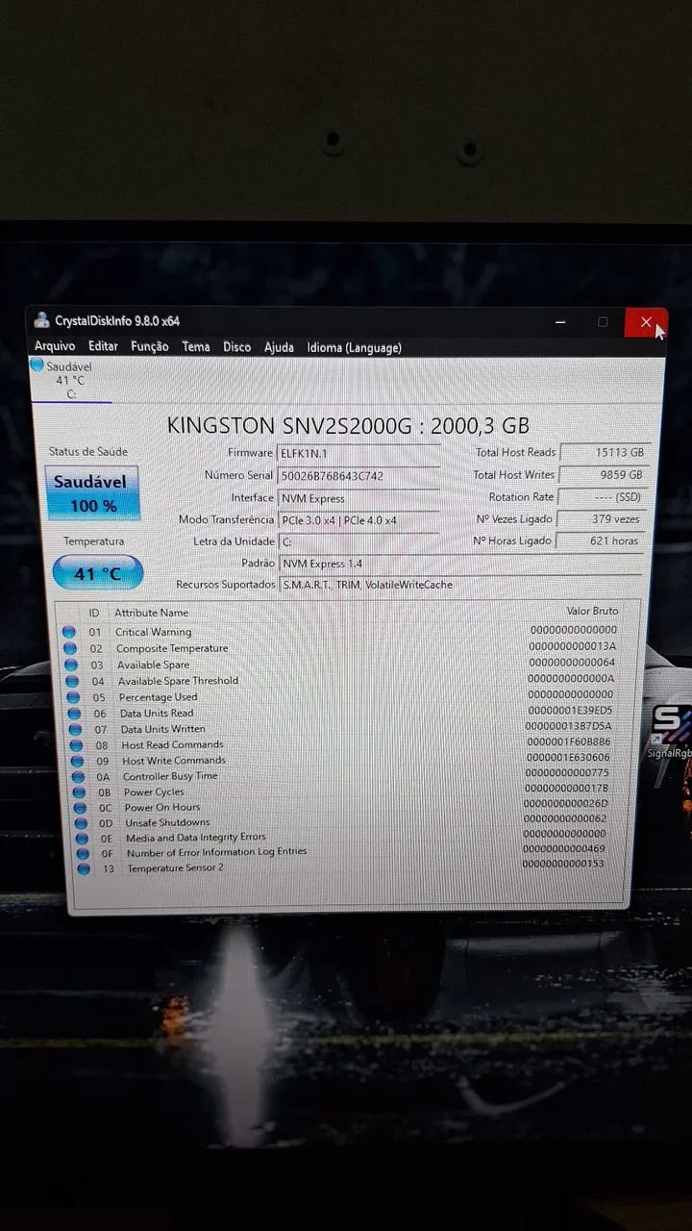The height and width of the screenshot is (1231, 692).
Task: Open the Ajuda menu
Action: [x=279, y=347]
